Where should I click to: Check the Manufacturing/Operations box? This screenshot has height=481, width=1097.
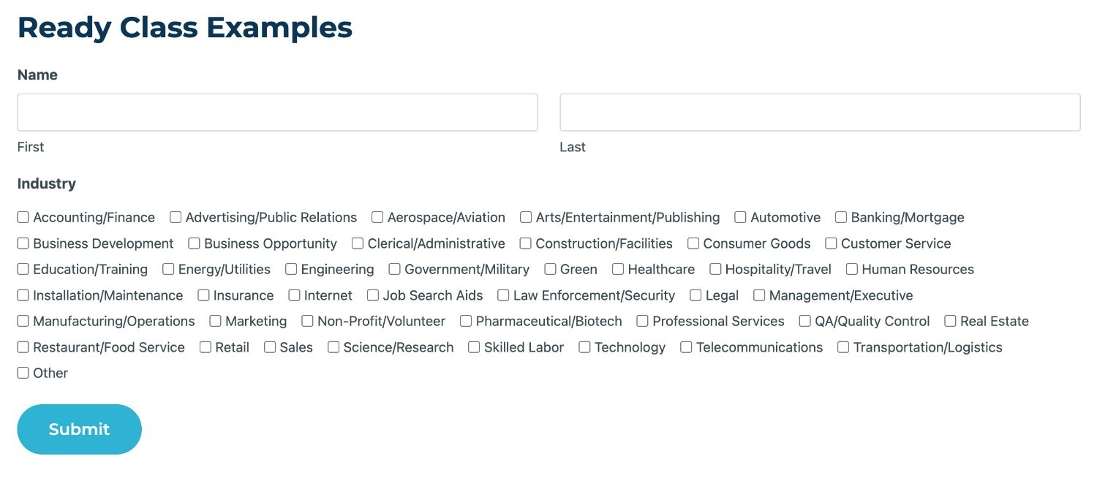(x=23, y=321)
